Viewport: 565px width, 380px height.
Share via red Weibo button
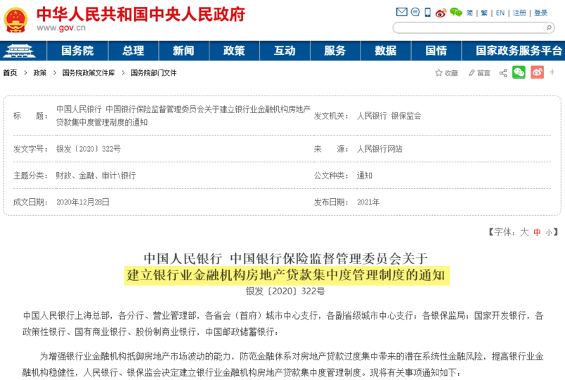pos(537,72)
